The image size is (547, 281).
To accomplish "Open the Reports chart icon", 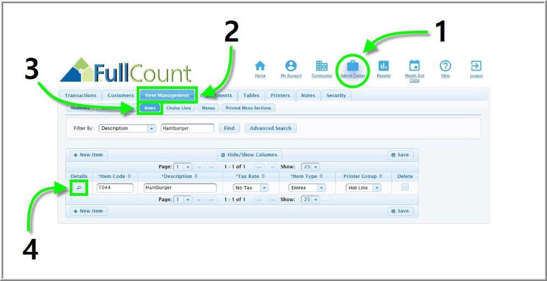I will pyautogui.click(x=383, y=66).
